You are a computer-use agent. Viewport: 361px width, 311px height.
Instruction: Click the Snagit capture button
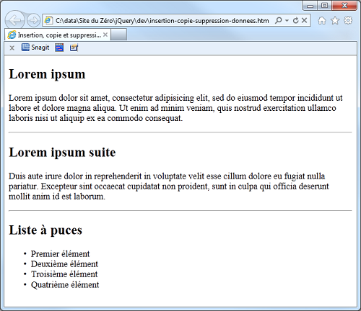35,48
